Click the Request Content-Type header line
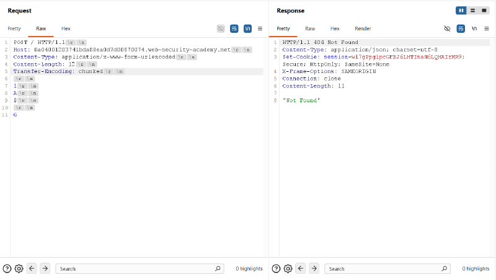The height and width of the screenshot is (280, 496). click(x=105, y=57)
